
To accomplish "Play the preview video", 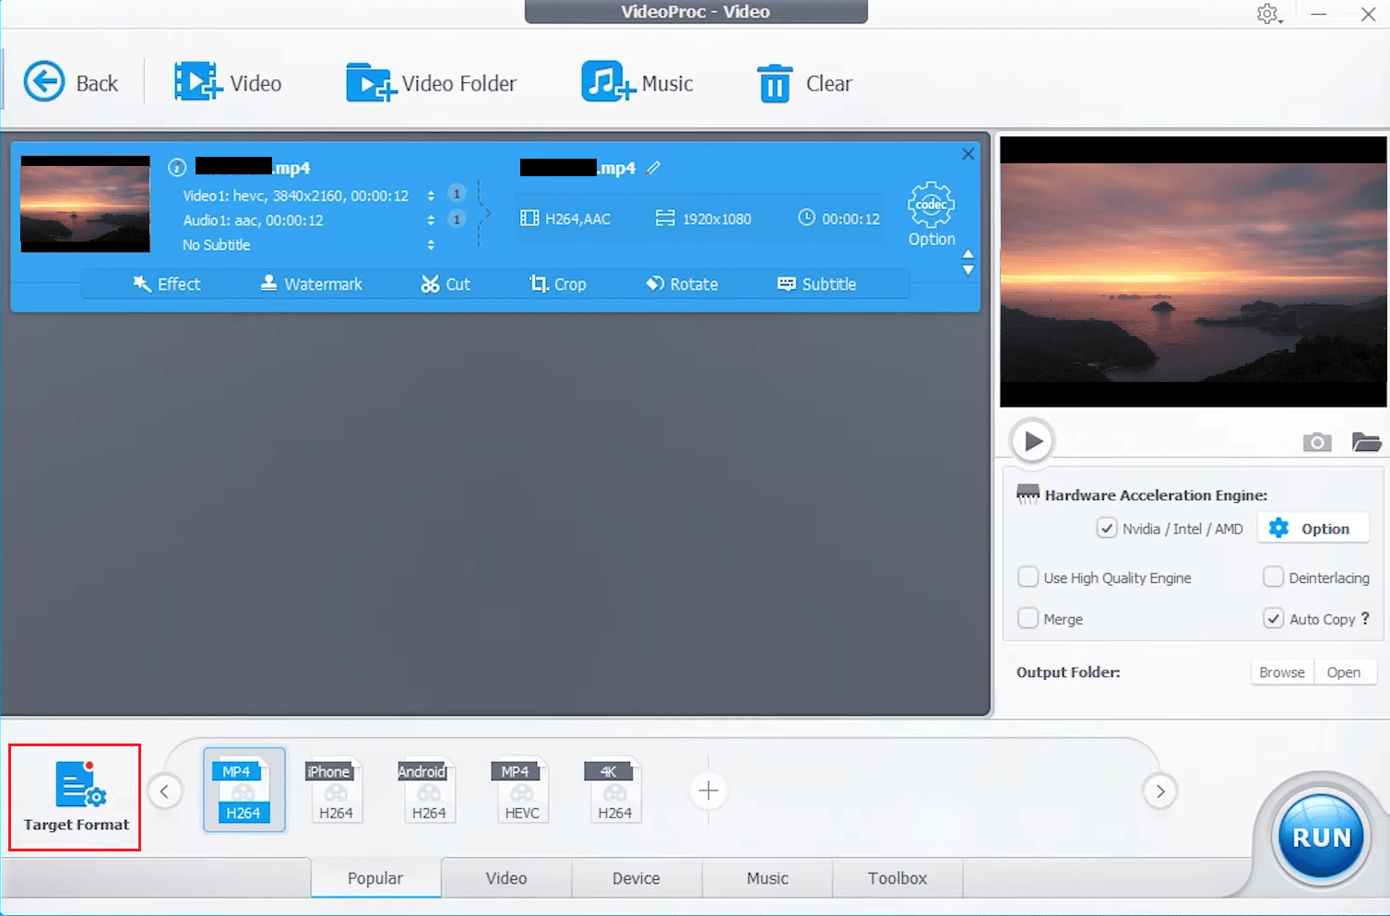I will pos(1032,441).
